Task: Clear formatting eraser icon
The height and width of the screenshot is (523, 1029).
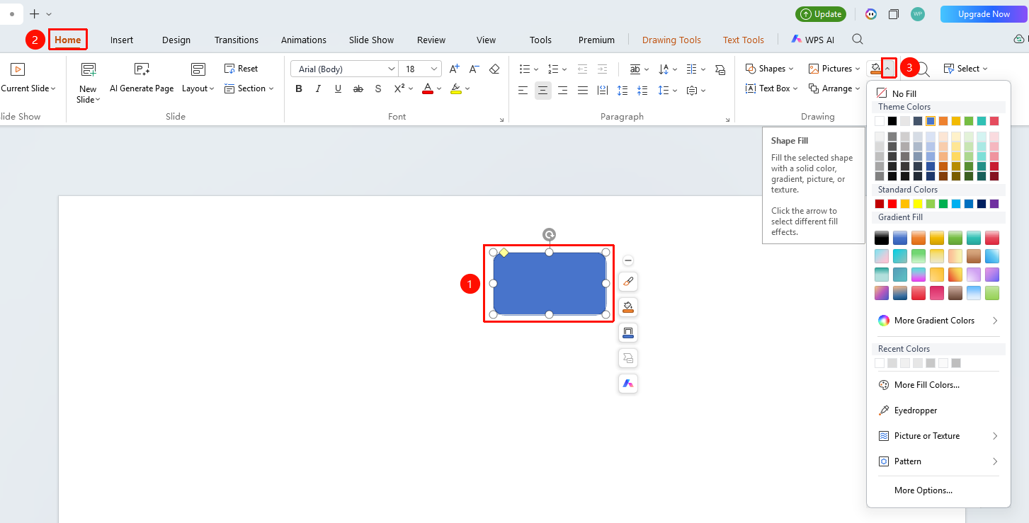Action: coord(494,69)
